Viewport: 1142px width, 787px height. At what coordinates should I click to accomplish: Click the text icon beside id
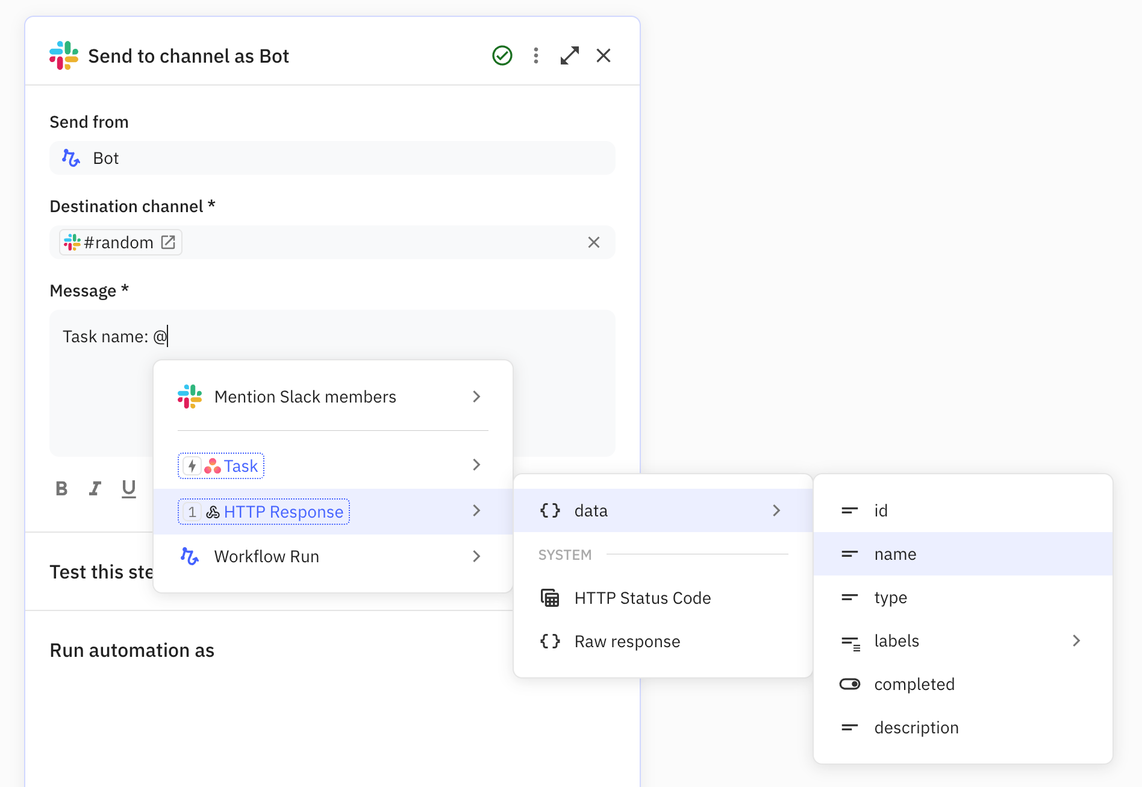(x=850, y=510)
